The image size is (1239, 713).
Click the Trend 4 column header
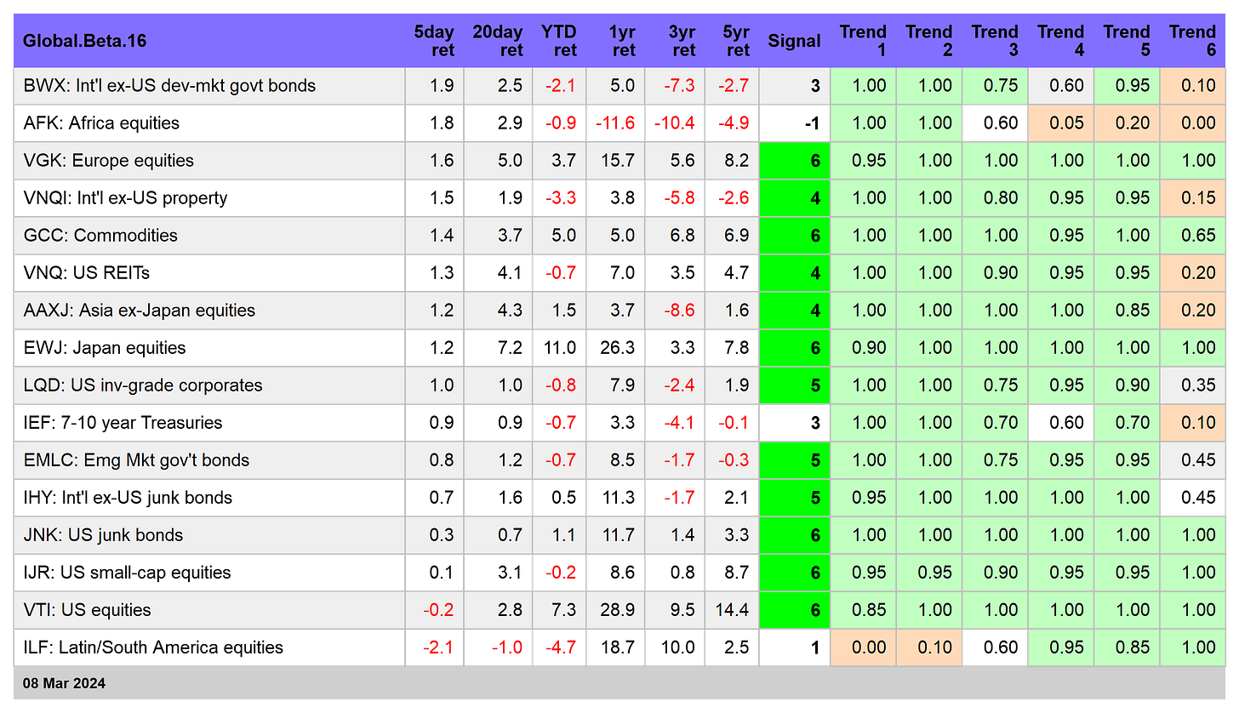pos(1060,41)
